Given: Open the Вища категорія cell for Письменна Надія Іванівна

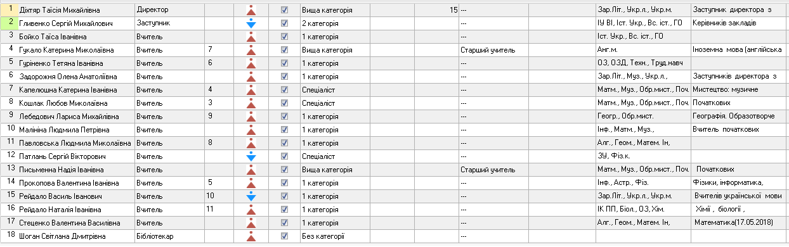Looking at the screenshot, I should click(x=356, y=170).
